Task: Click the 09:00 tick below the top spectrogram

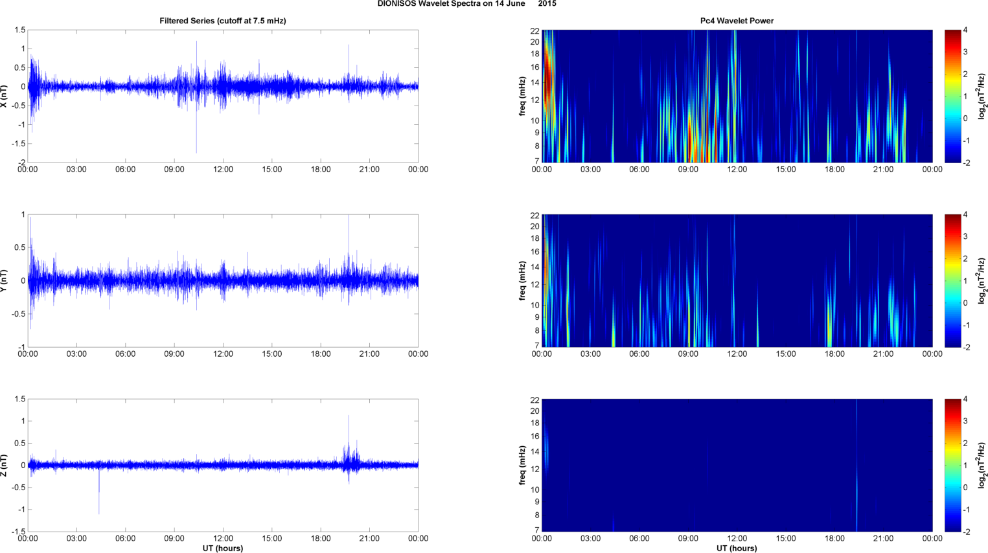Action: pyautogui.click(x=688, y=170)
